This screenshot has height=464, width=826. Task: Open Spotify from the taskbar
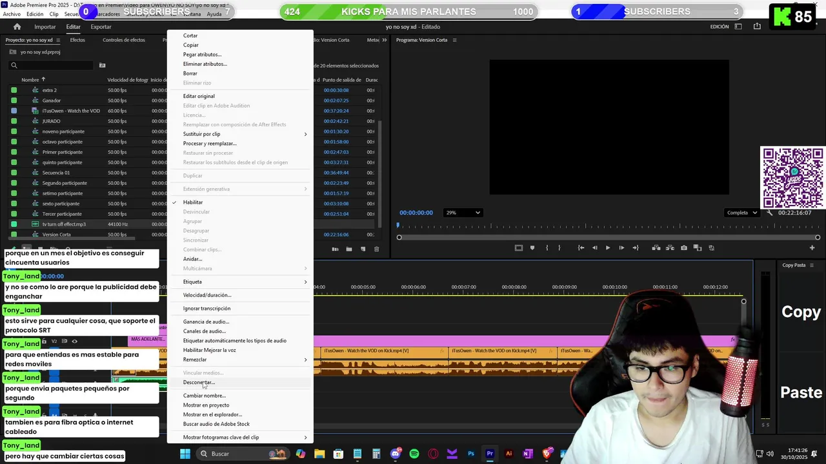[x=414, y=454]
